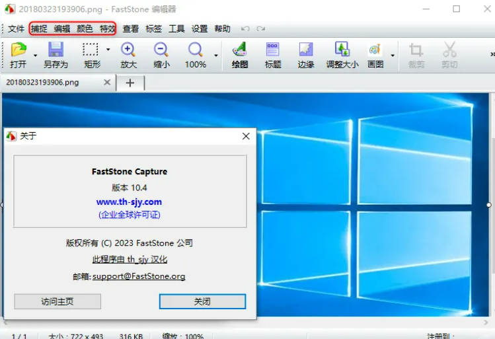The image size is (495, 339).
Task: Click the 缩放: 100% status bar entry
Action: (x=183, y=336)
